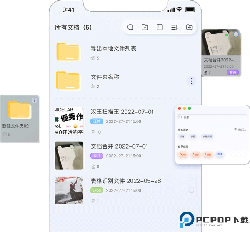
Task: Click the purple 合并 tag in document list
Action: [96, 156]
